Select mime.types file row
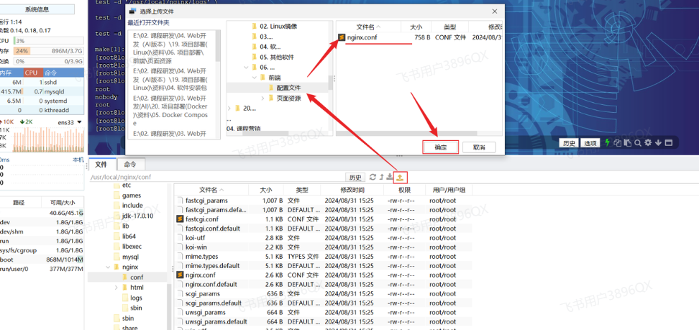This screenshot has width=699, height=330. coord(323,257)
